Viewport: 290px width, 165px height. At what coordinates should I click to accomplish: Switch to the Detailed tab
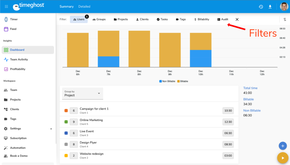click(84, 6)
